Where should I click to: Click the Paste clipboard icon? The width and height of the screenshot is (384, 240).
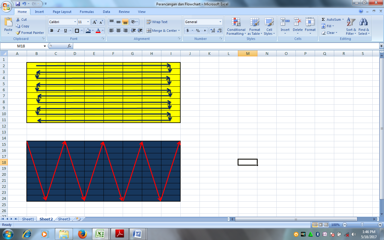point(8,22)
